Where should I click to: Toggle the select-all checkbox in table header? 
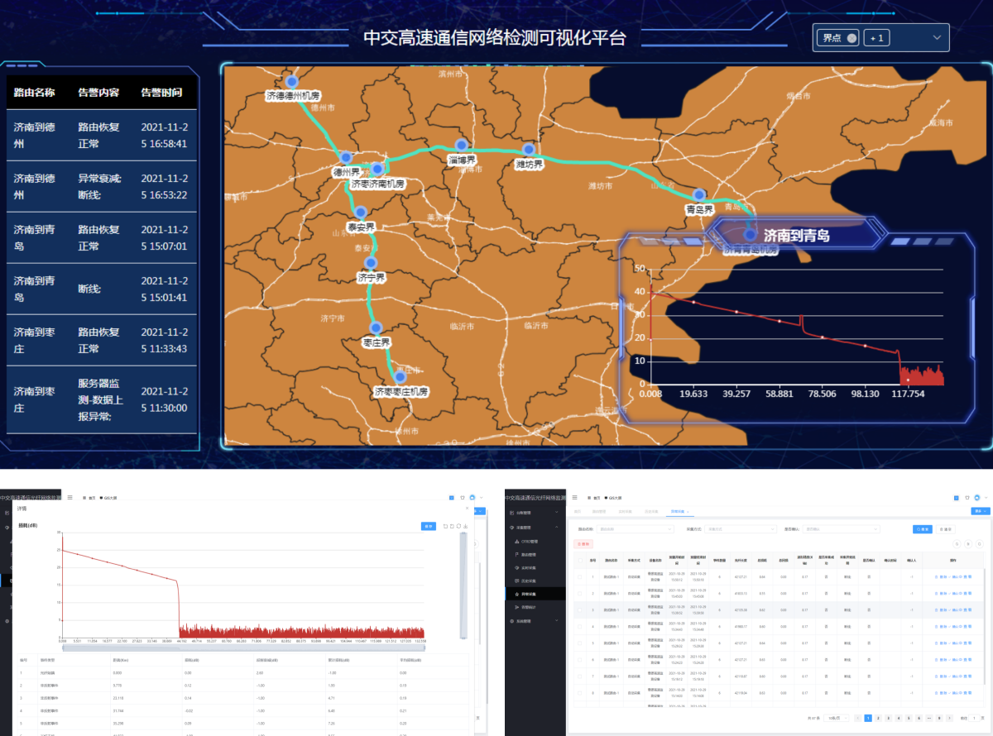pos(580,561)
